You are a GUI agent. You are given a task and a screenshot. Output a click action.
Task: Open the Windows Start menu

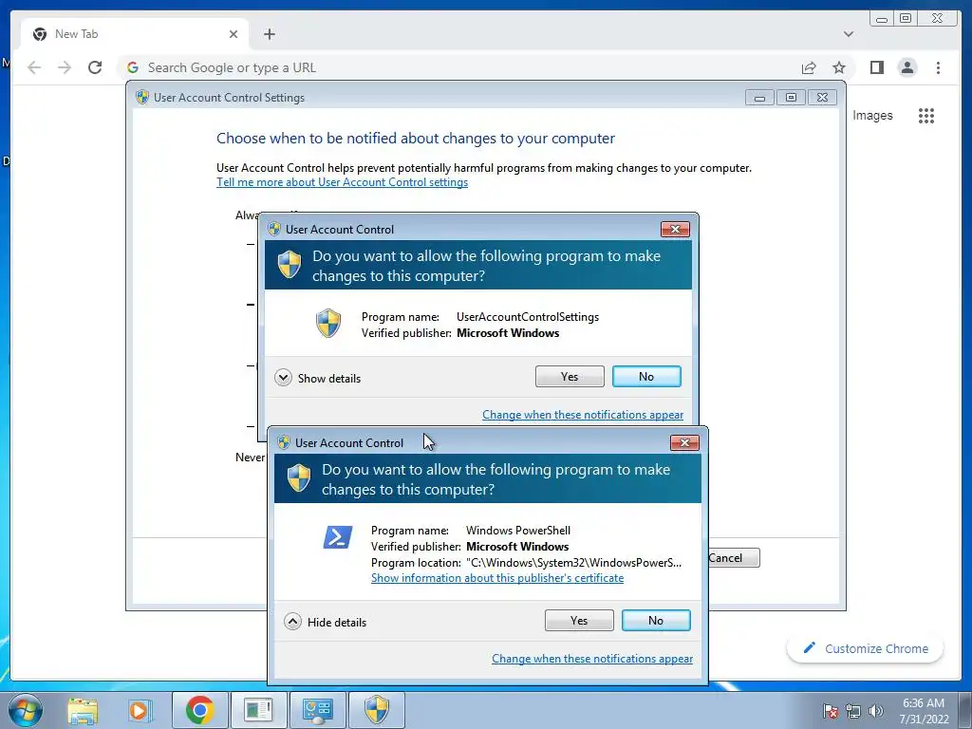pyautogui.click(x=26, y=710)
